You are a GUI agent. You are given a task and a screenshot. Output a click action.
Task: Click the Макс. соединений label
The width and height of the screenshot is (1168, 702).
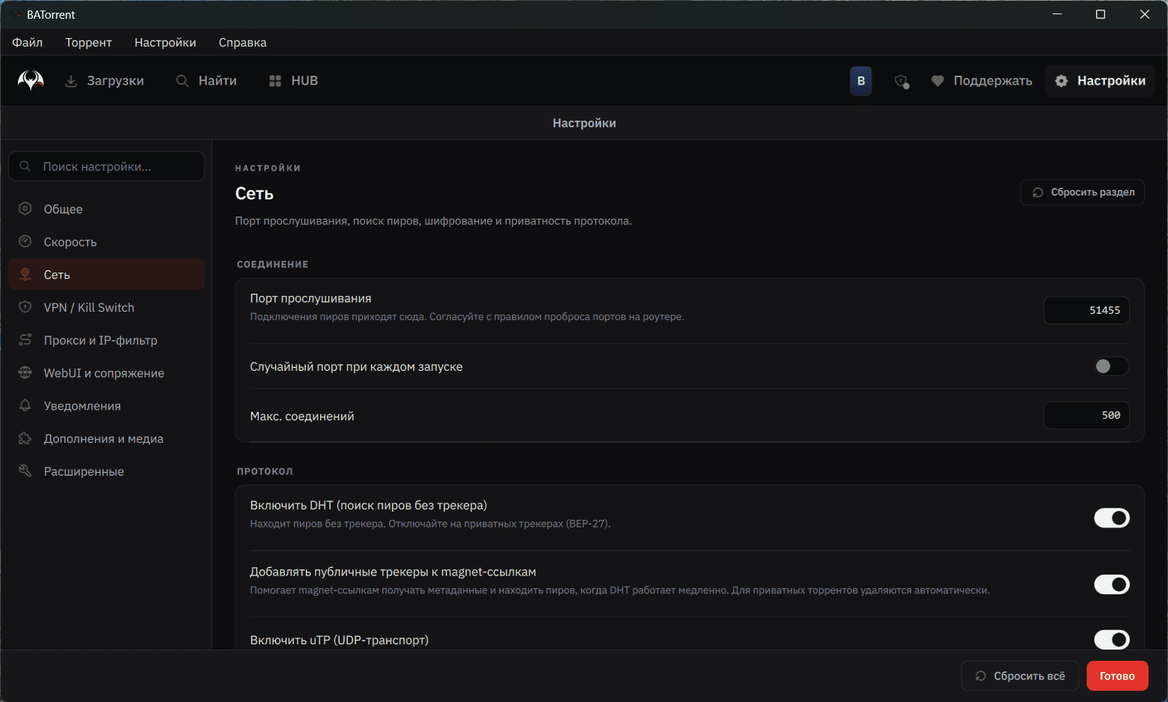(x=302, y=416)
